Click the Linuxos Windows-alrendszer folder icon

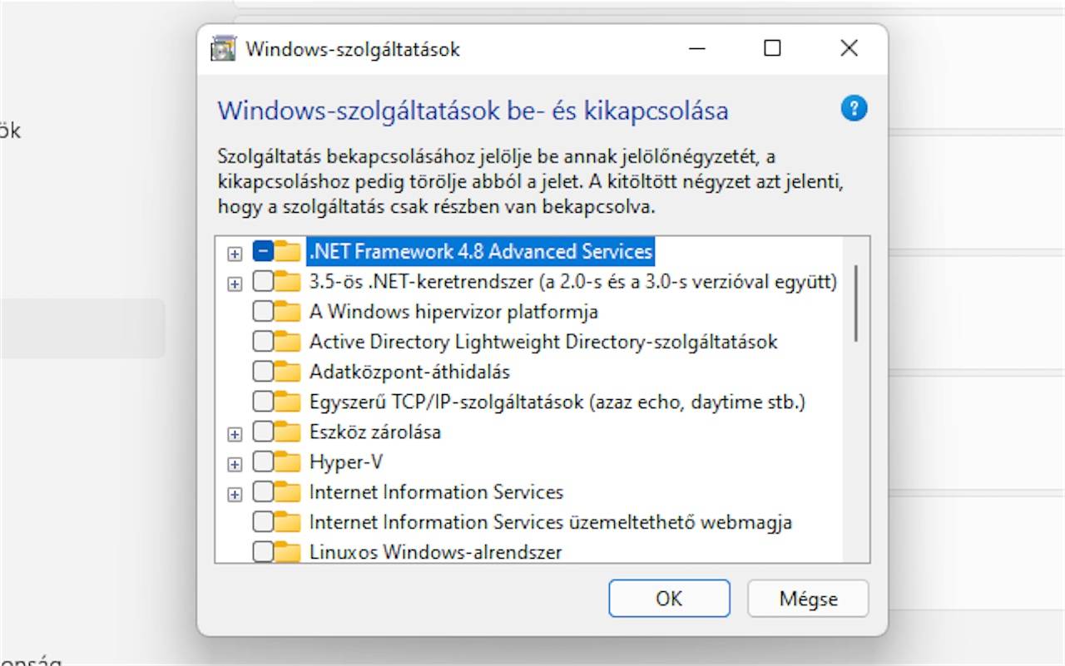(x=287, y=552)
